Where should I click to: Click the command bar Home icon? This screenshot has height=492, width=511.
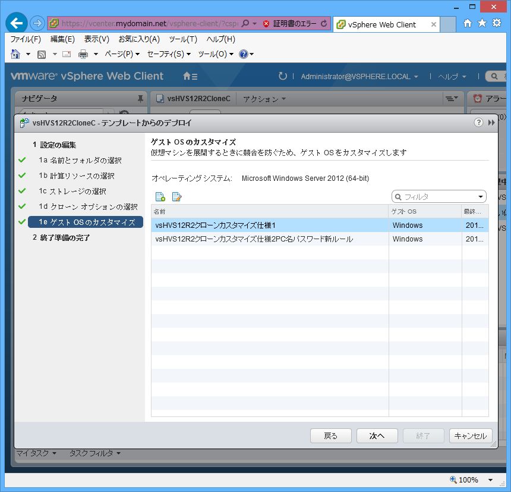[x=15, y=54]
